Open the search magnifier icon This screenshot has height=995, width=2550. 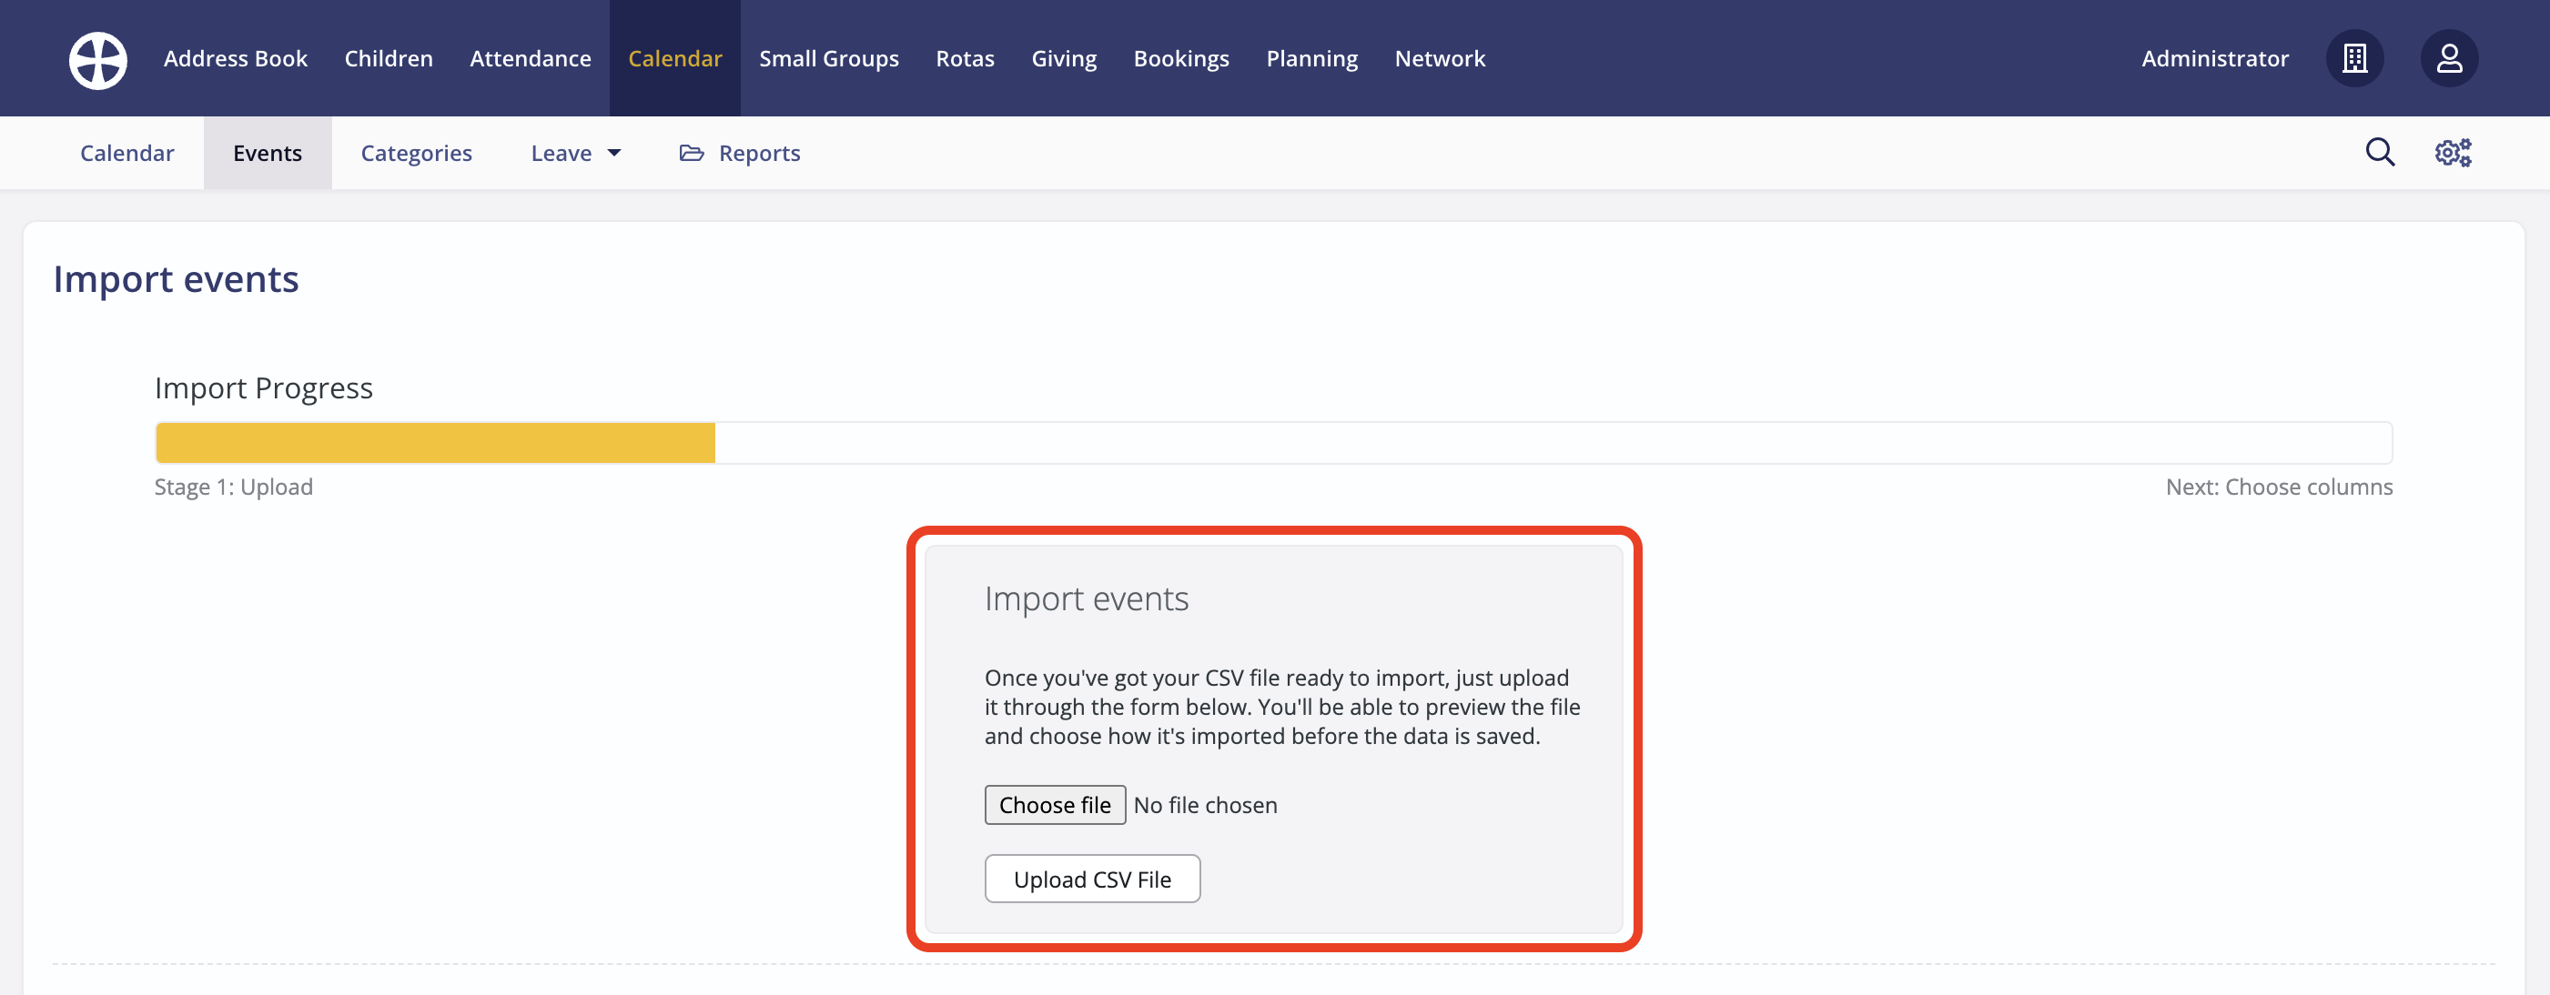(x=2379, y=152)
